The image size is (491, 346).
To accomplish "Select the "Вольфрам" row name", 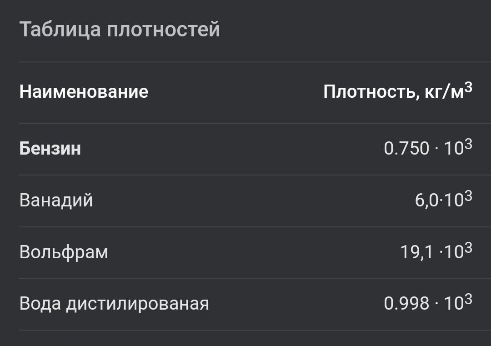I will [x=64, y=252].
